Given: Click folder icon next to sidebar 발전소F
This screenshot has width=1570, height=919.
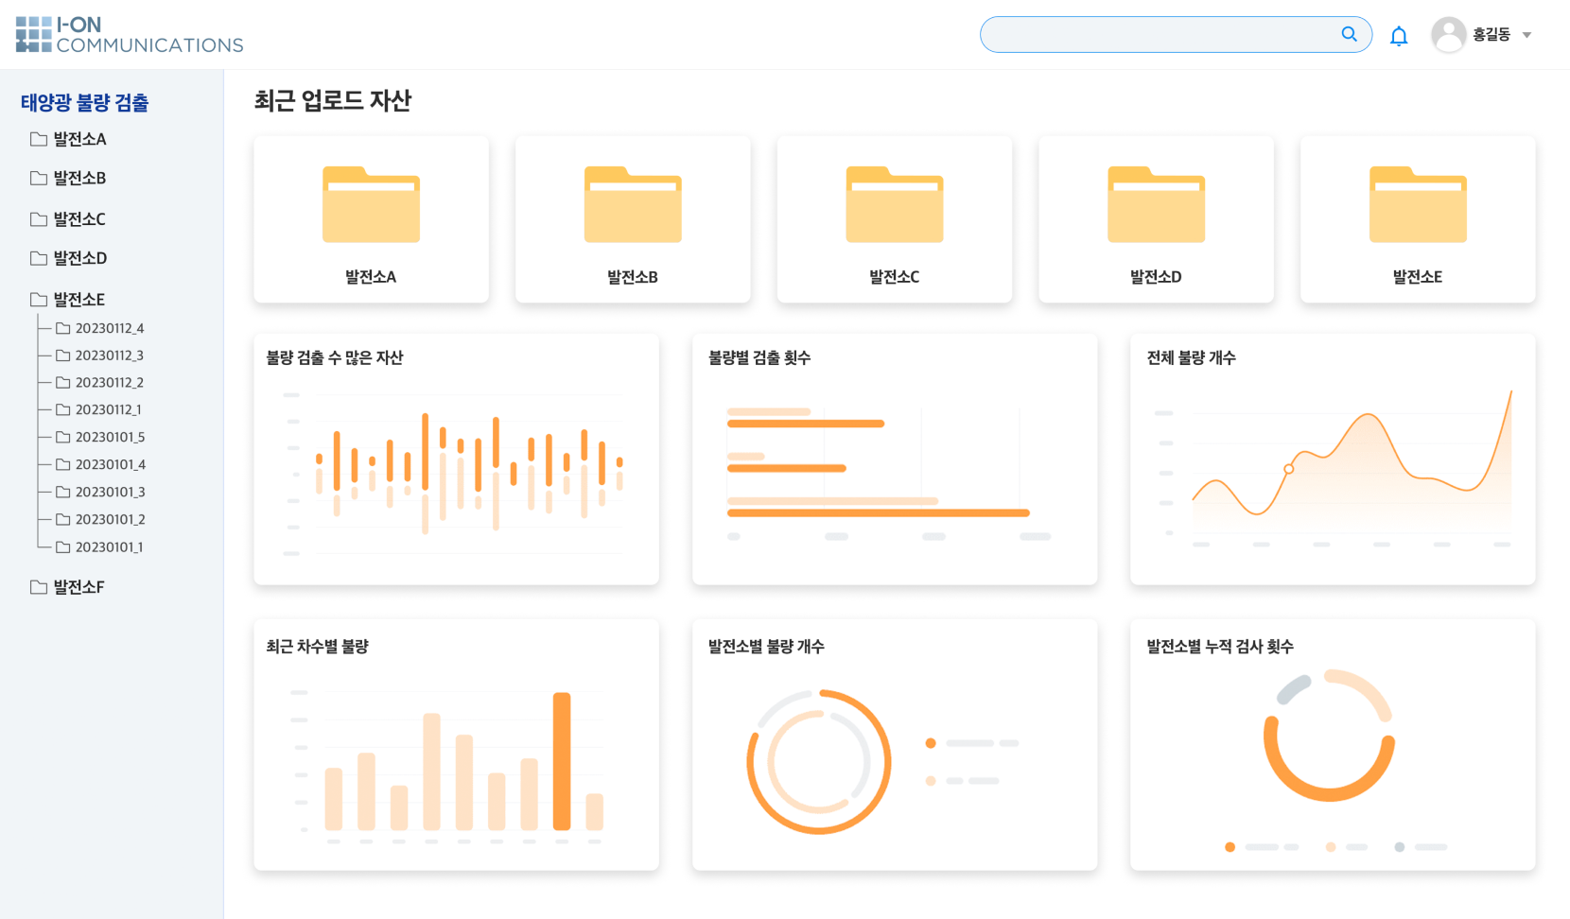Looking at the screenshot, I should click(x=39, y=586).
